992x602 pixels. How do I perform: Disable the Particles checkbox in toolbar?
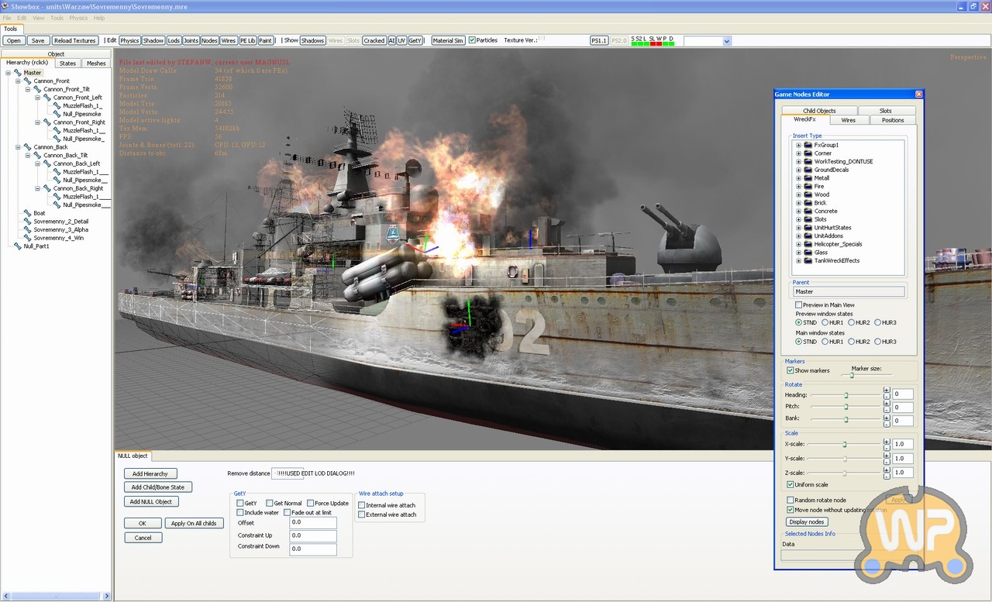click(472, 40)
